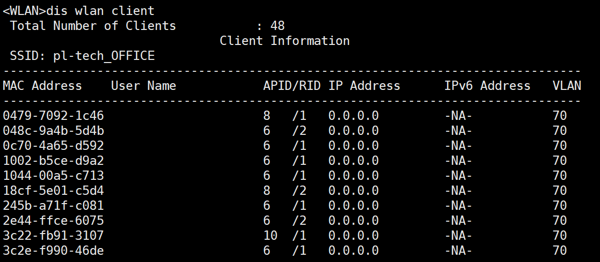Image resolution: width=600 pixels, height=262 pixels.
Task: Click MAC address 18cf-5e01-c5d4
Action: point(53,191)
